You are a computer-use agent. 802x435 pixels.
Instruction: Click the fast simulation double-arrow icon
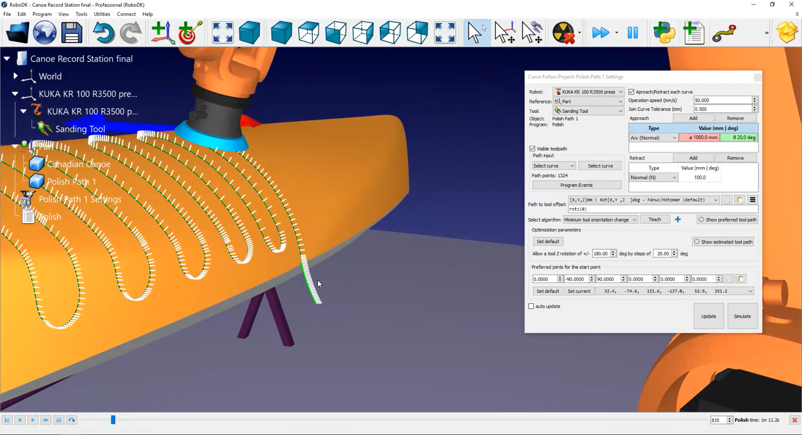(x=601, y=33)
